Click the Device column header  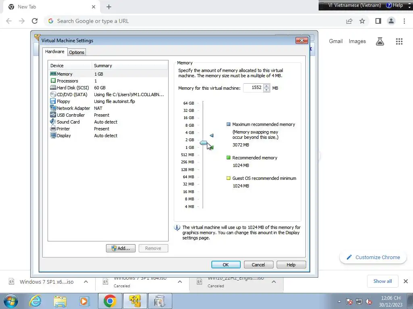click(x=70, y=66)
